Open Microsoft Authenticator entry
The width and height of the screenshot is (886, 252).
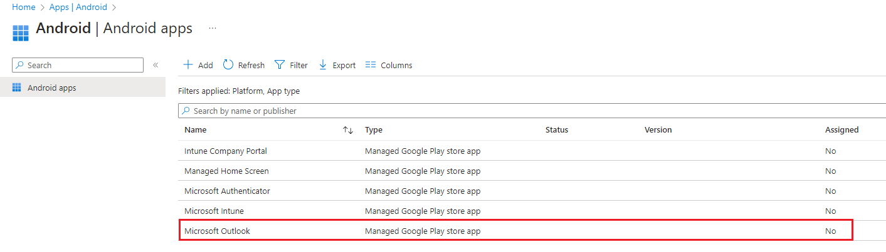coord(227,191)
